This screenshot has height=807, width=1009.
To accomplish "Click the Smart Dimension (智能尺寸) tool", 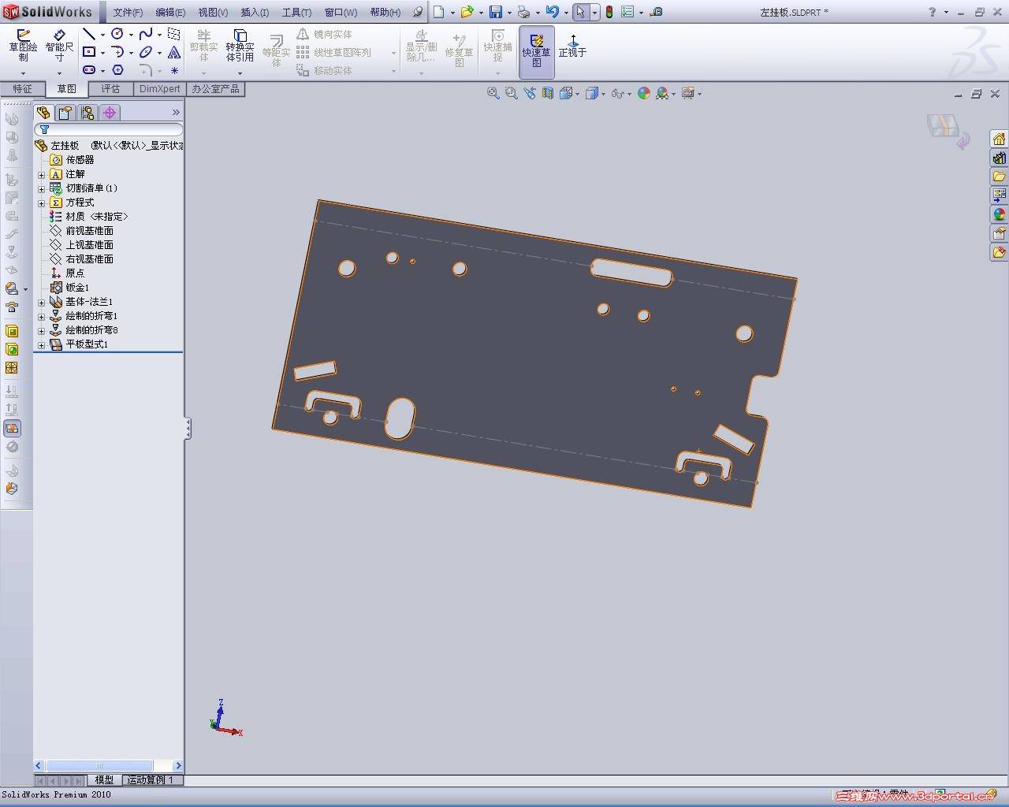I will pos(59,46).
